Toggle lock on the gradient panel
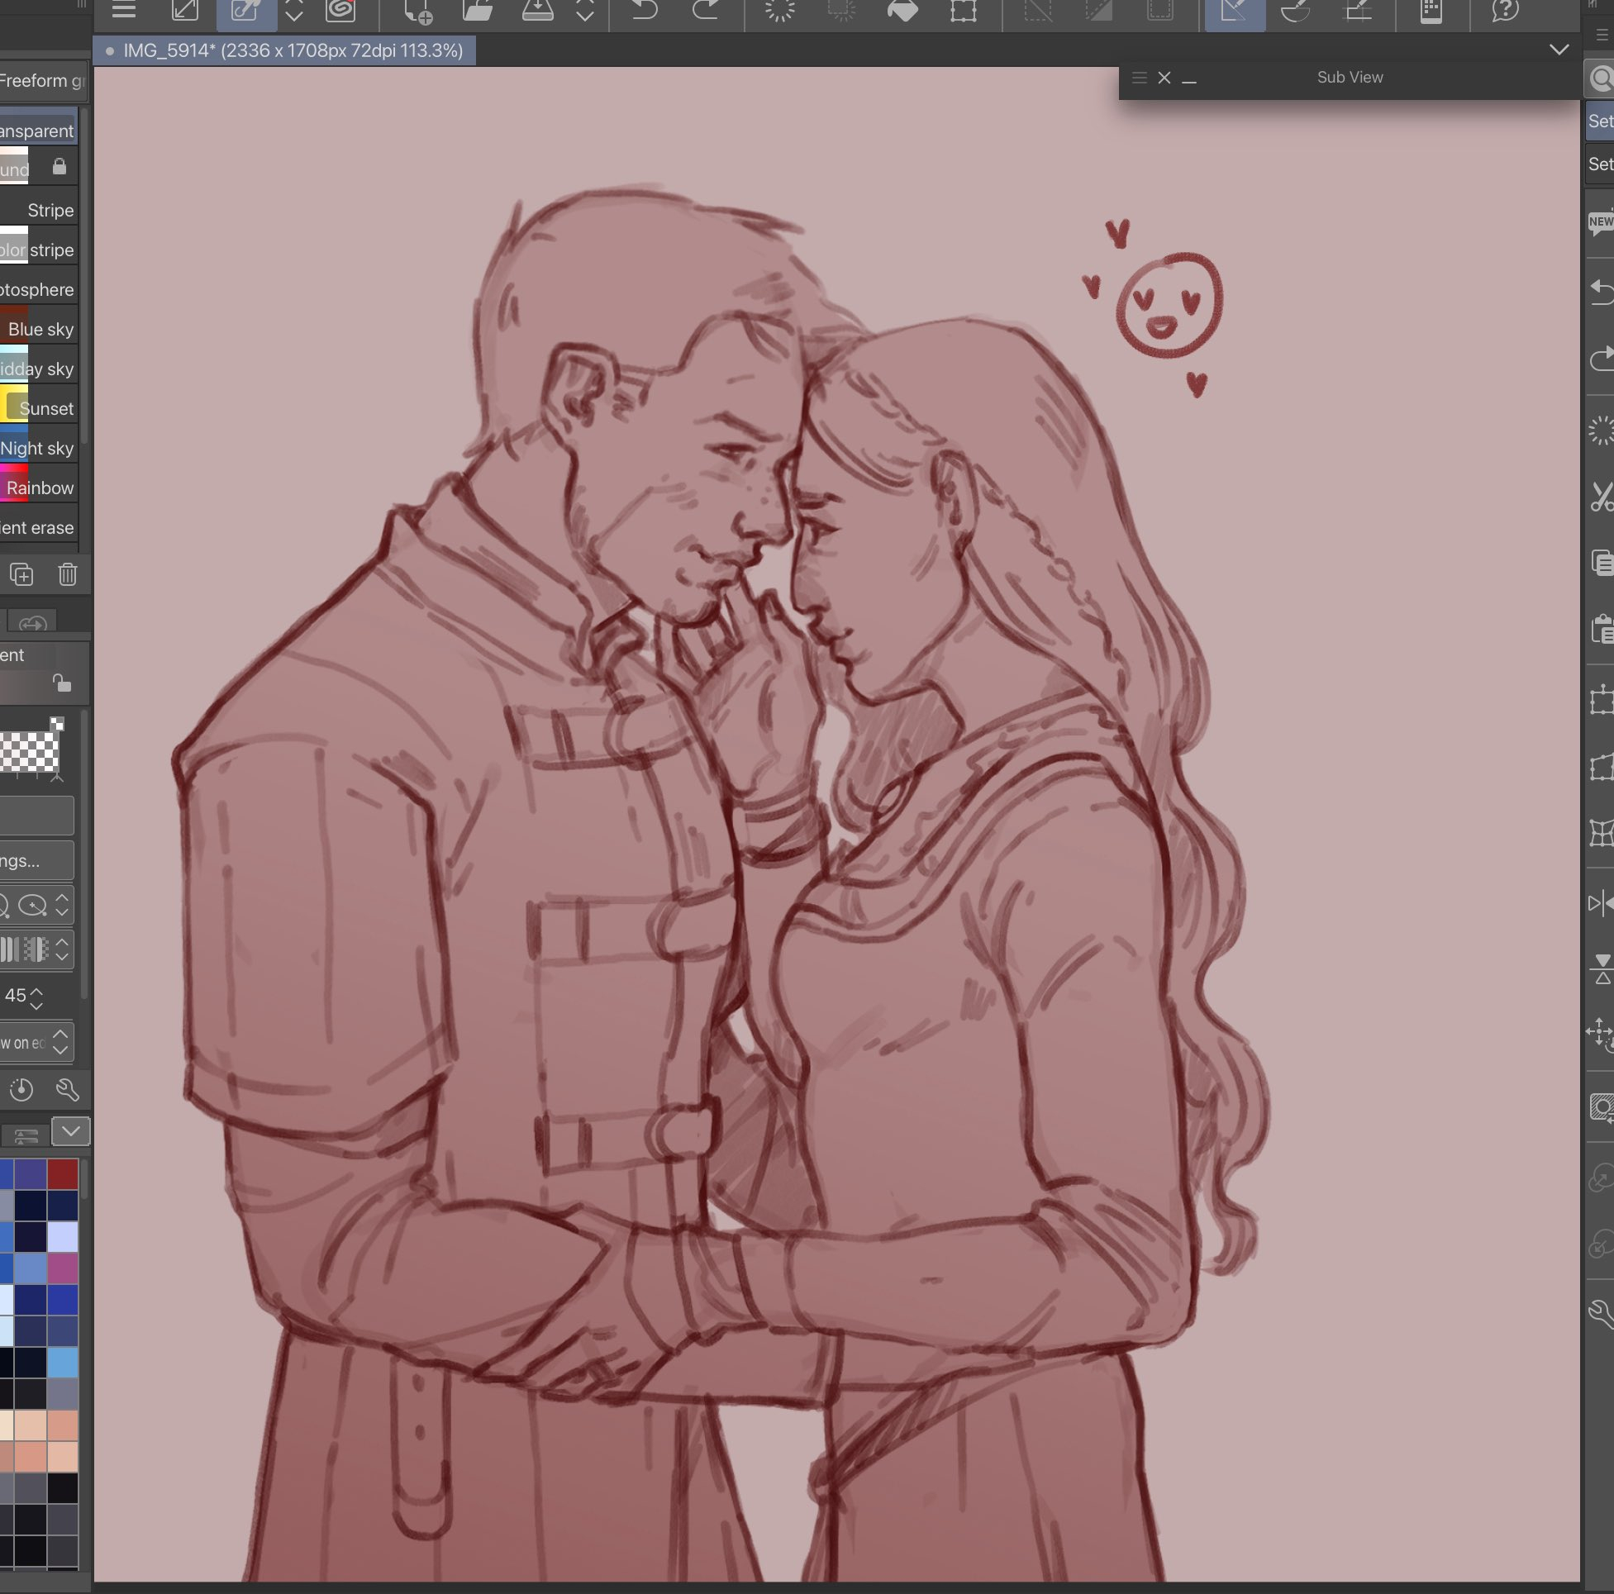This screenshot has height=1594, width=1614. (x=62, y=683)
